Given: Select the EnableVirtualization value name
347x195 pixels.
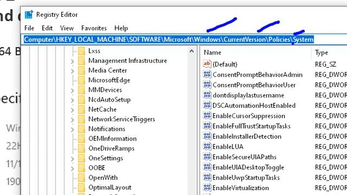Looking at the screenshot, I should [241, 188].
